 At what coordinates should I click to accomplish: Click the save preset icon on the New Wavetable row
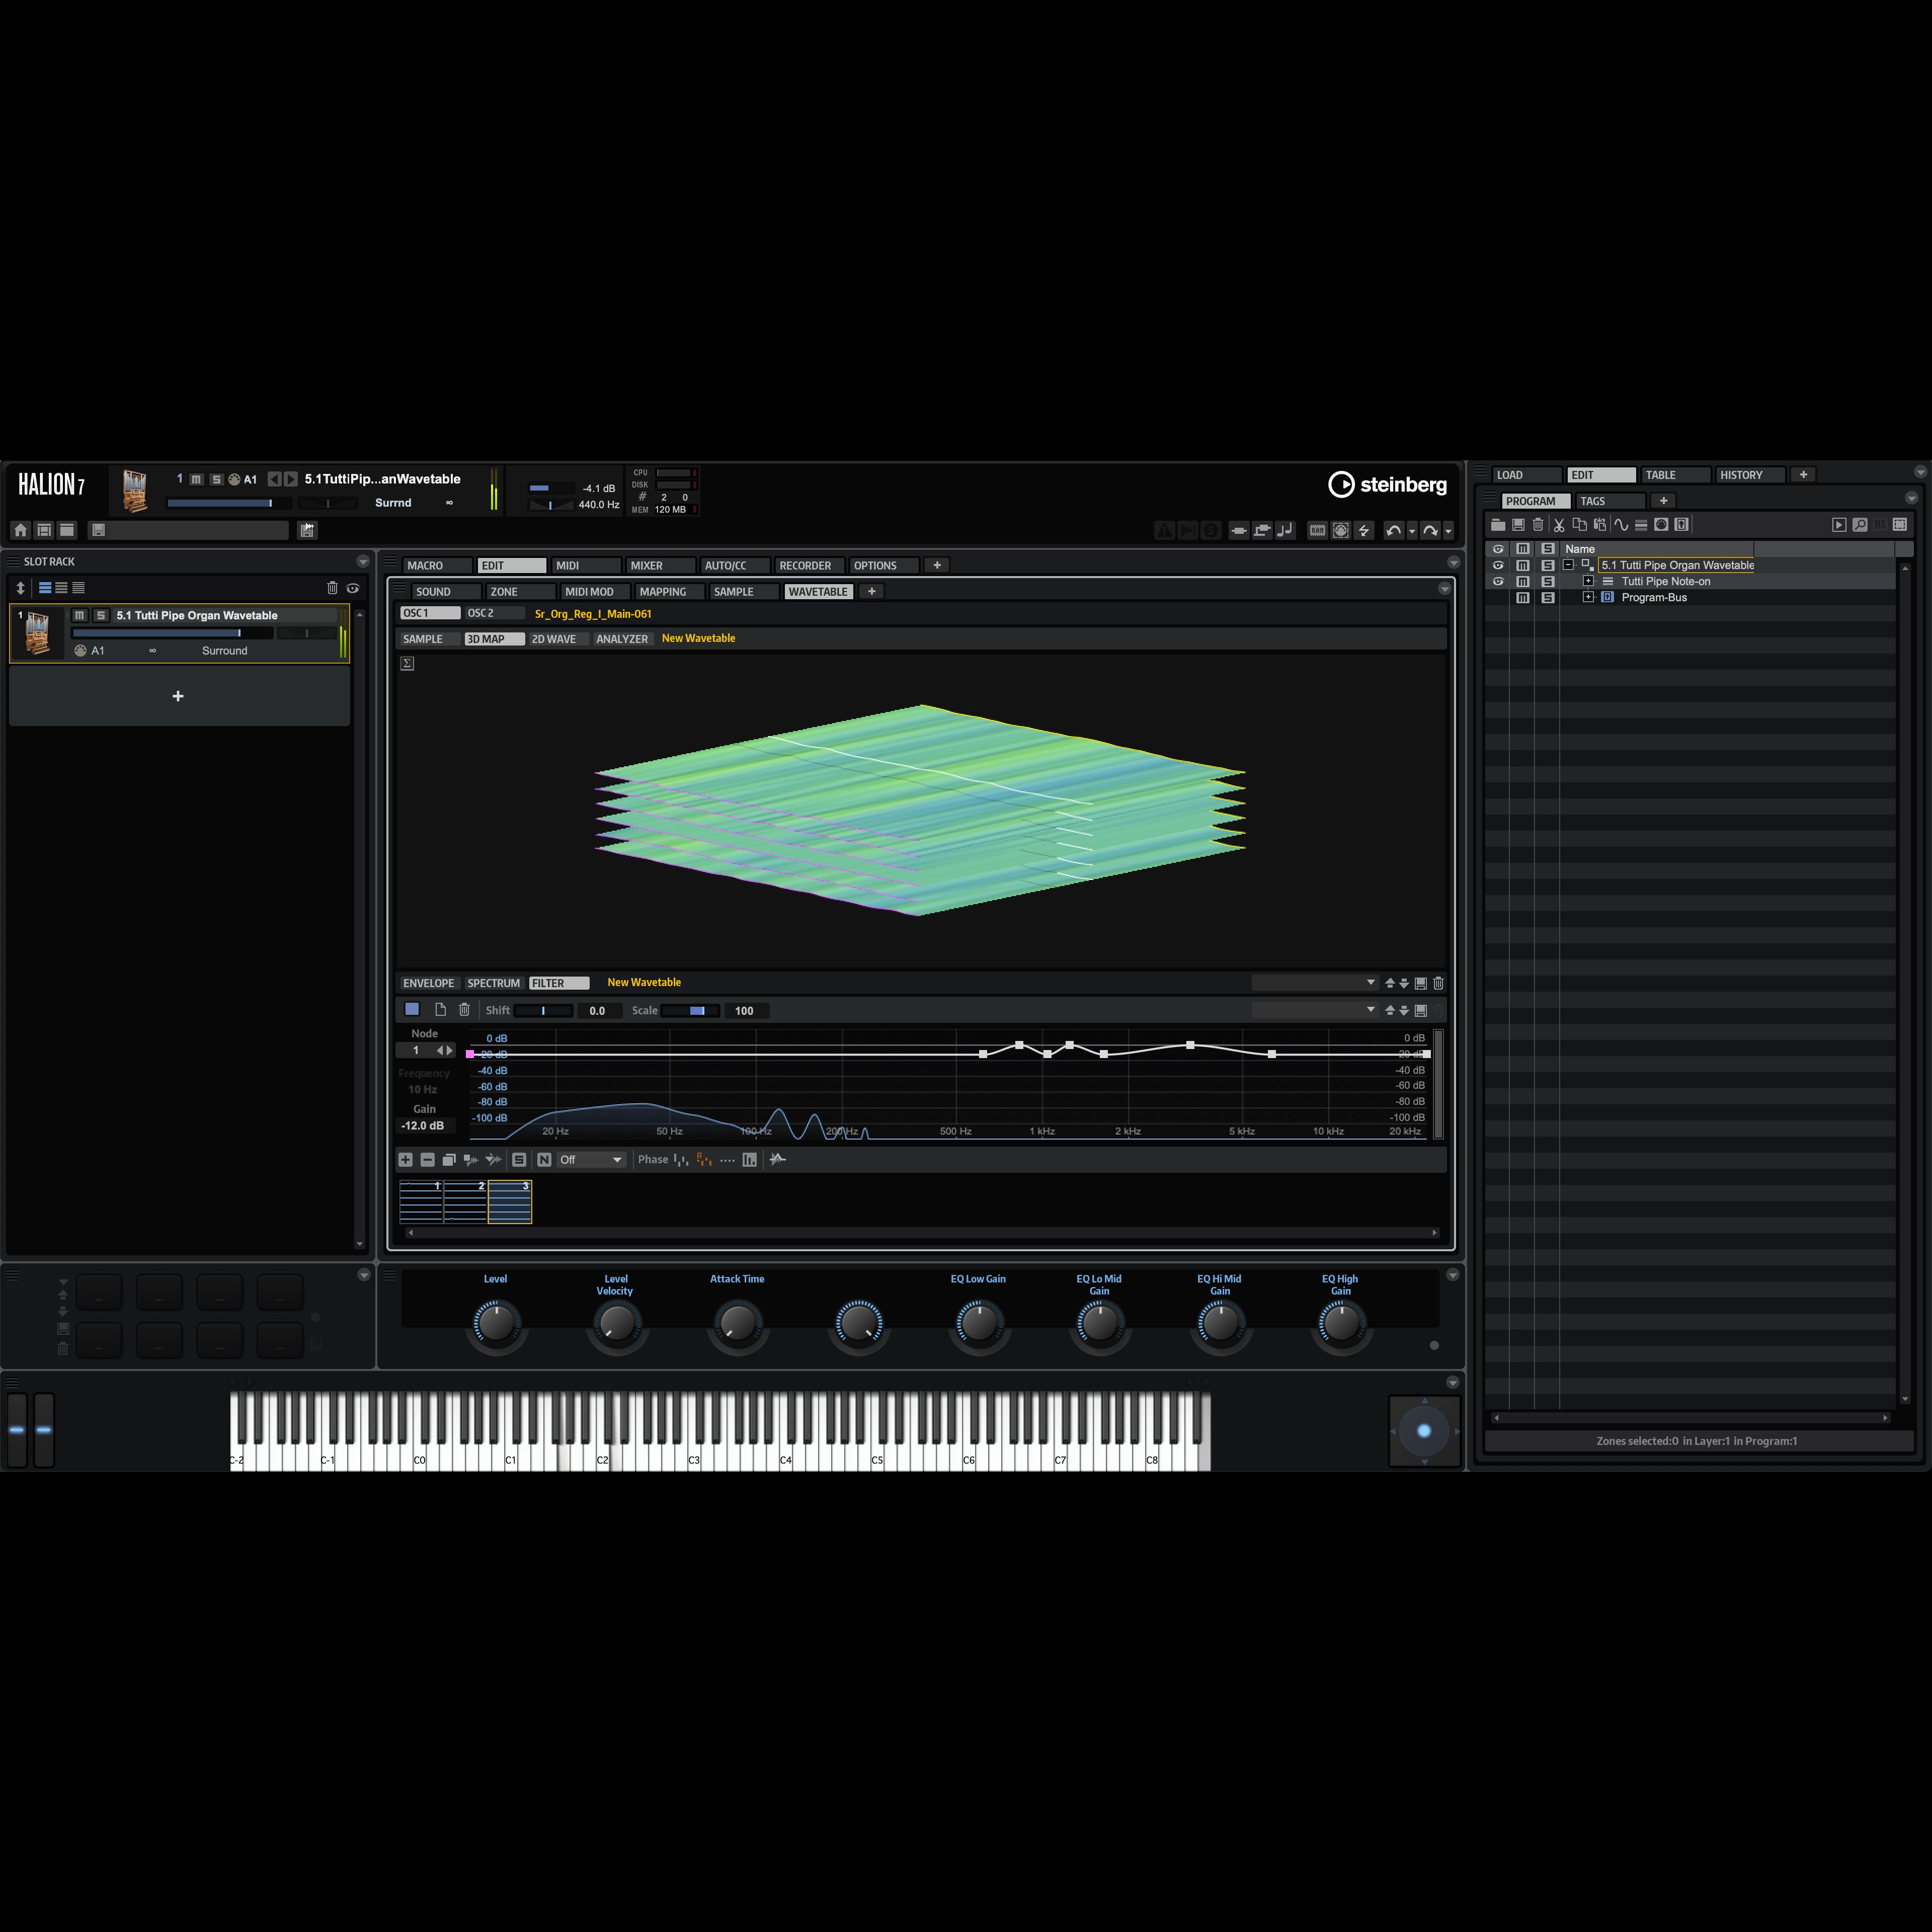click(x=1420, y=983)
